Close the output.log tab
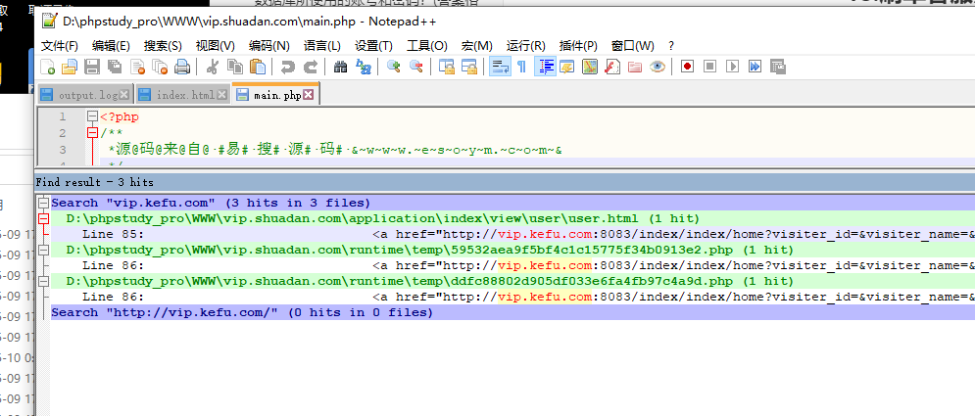This screenshot has width=975, height=416. click(x=124, y=95)
